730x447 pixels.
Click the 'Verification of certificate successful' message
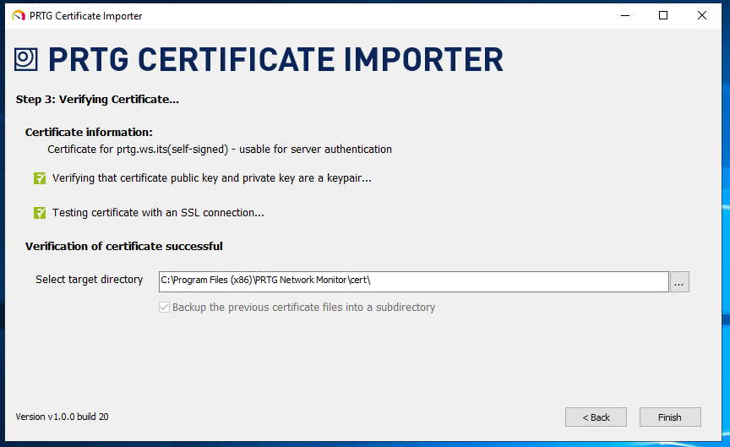tap(124, 247)
